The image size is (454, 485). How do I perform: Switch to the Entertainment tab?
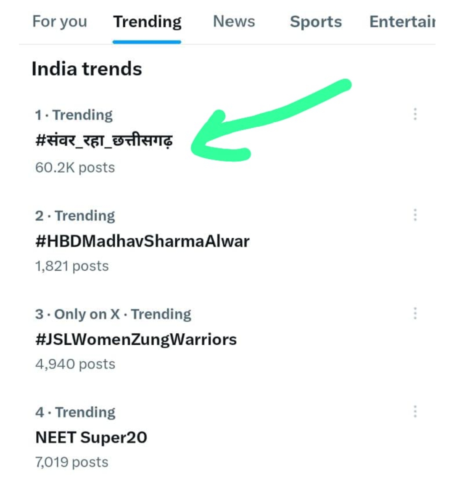402,21
